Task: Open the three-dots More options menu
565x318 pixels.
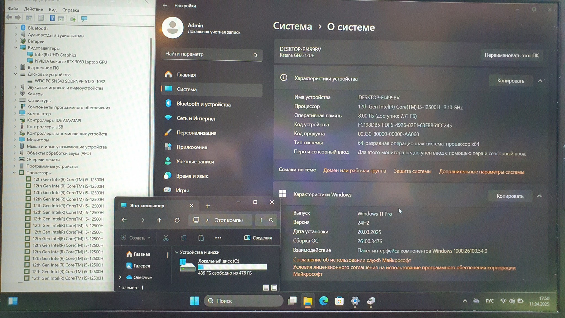Action: pos(218,238)
